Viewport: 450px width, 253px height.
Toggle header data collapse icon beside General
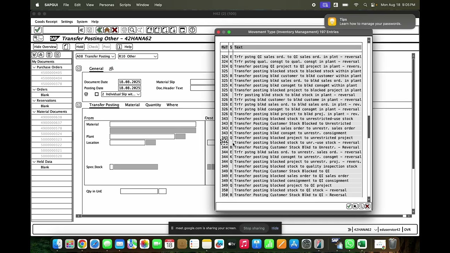coord(79,69)
